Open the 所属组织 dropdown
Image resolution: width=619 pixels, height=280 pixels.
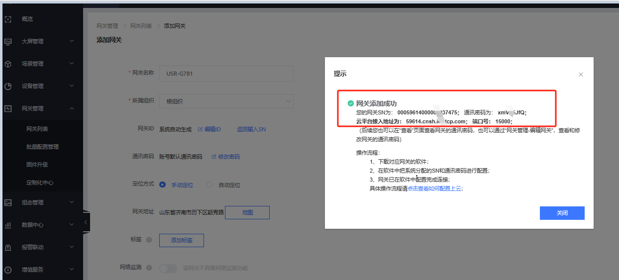[226, 101]
